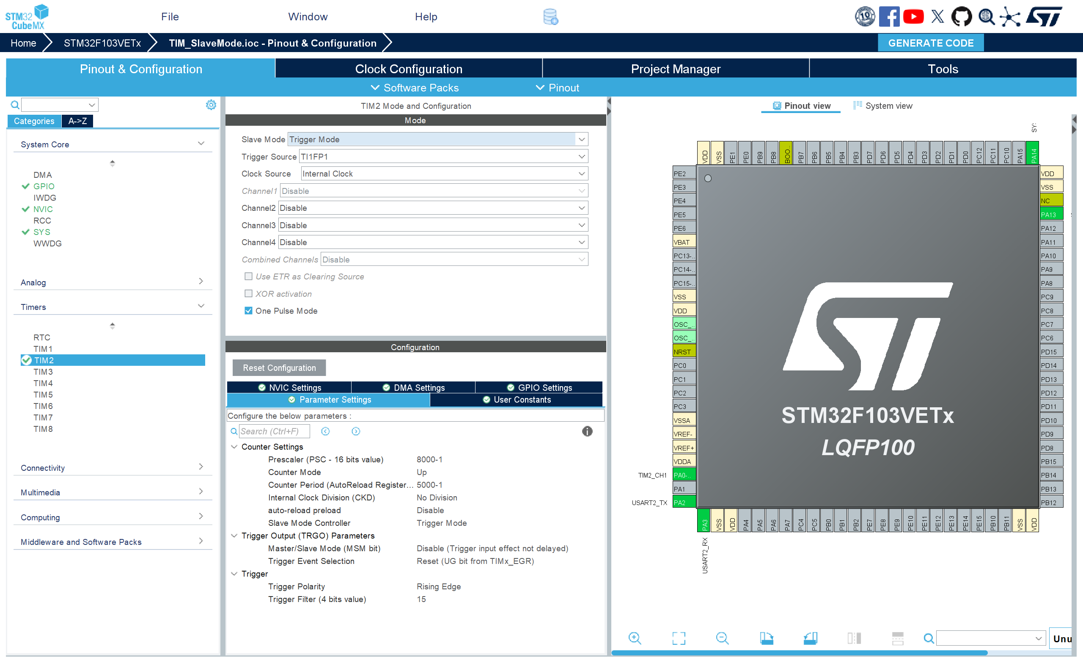Uncheck the One Pulse Mode checkbox
Screen dimensions: 1083x663
(x=248, y=311)
